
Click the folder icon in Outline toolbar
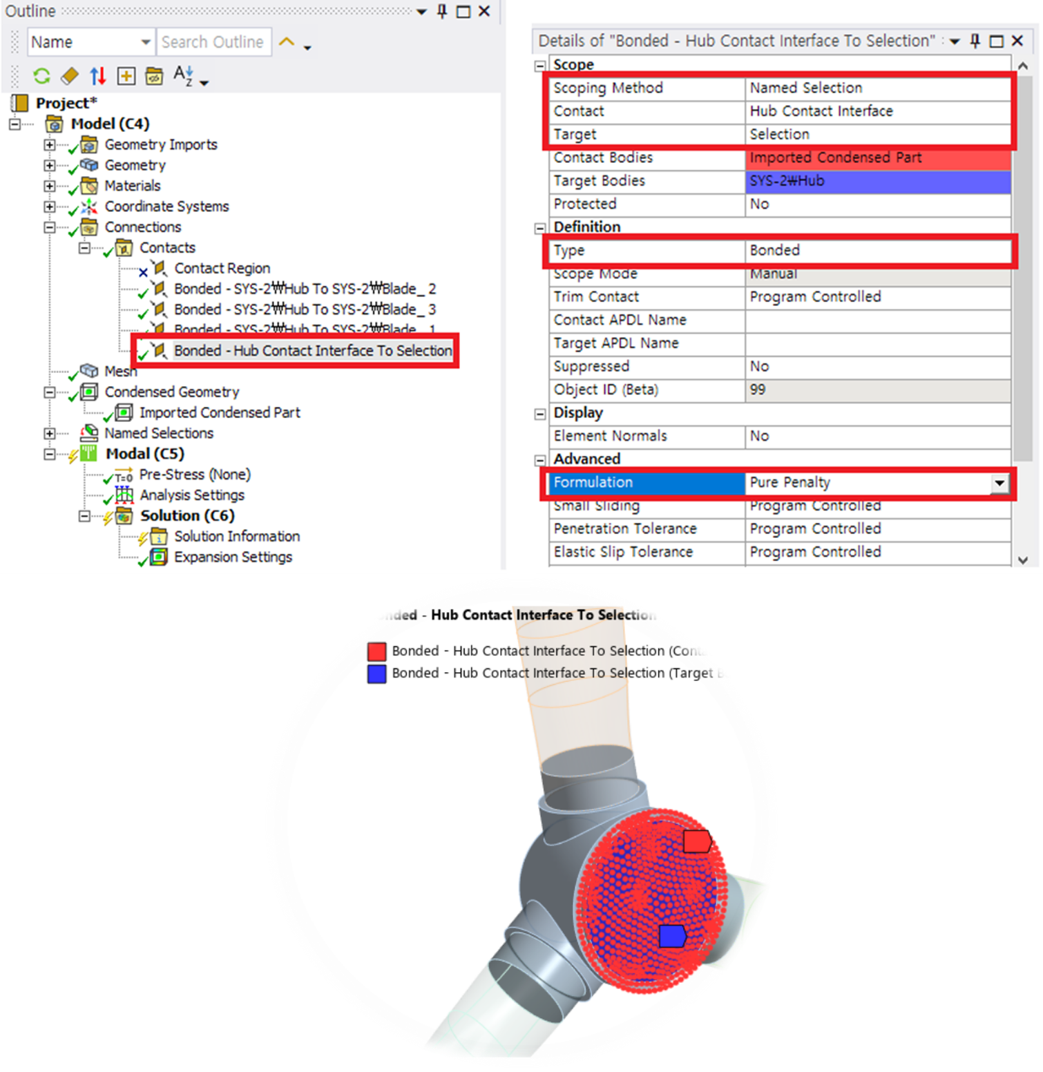click(x=154, y=76)
